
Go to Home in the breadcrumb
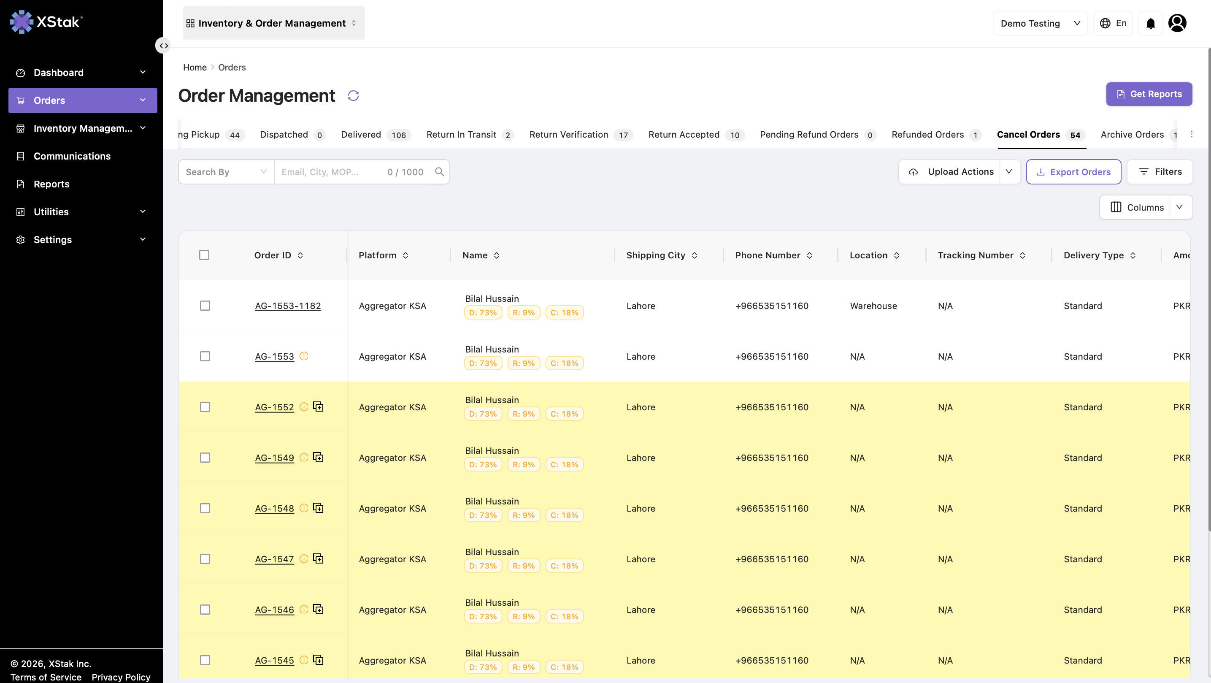[x=195, y=67]
